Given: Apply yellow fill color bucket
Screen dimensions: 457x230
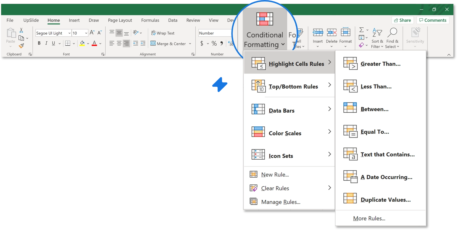Looking at the screenshot, I should pos(82,43).
